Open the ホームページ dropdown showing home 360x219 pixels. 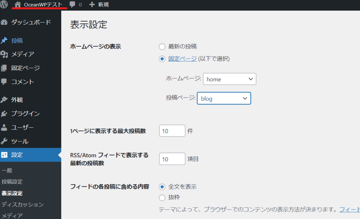coord(230,79)
